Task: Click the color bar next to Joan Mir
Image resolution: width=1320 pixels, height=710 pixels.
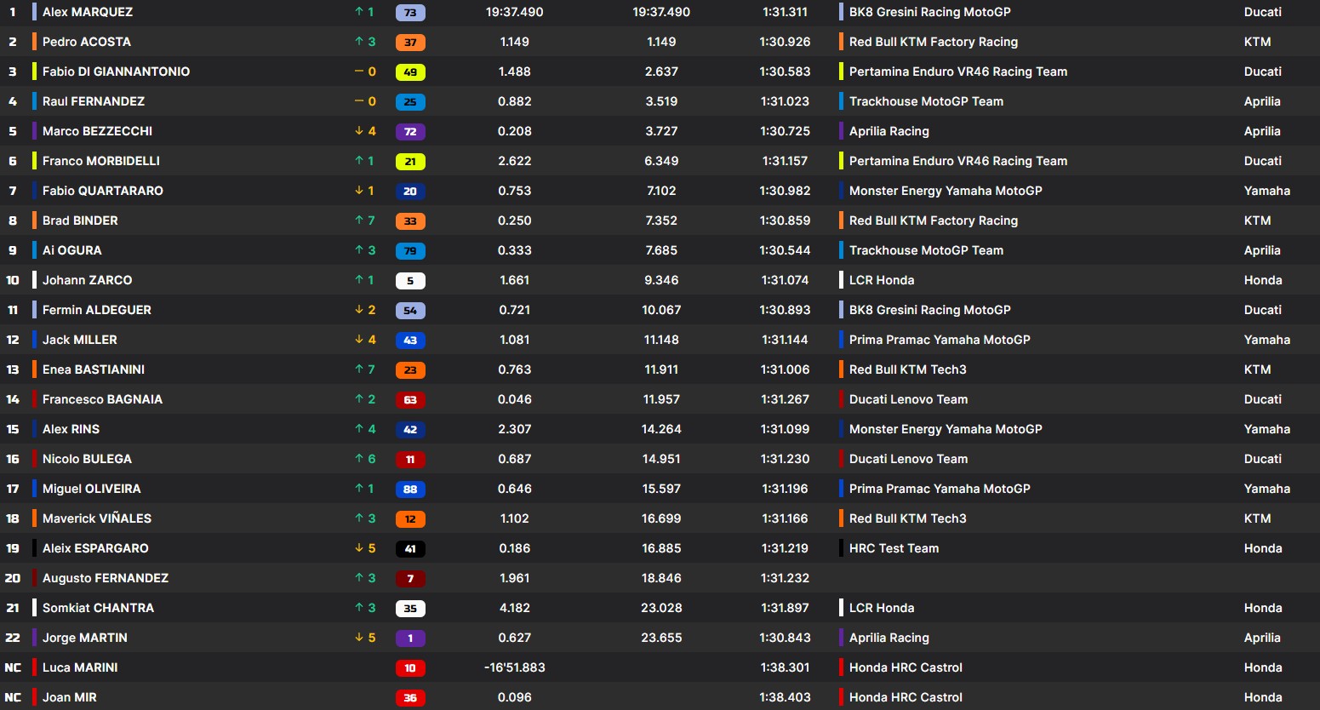Action: 34,697
